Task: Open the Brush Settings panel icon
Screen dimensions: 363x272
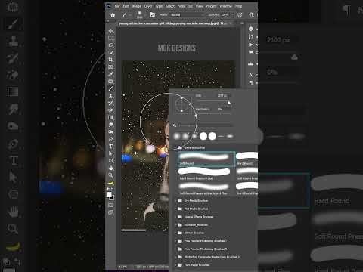Action: pos(152,15)
